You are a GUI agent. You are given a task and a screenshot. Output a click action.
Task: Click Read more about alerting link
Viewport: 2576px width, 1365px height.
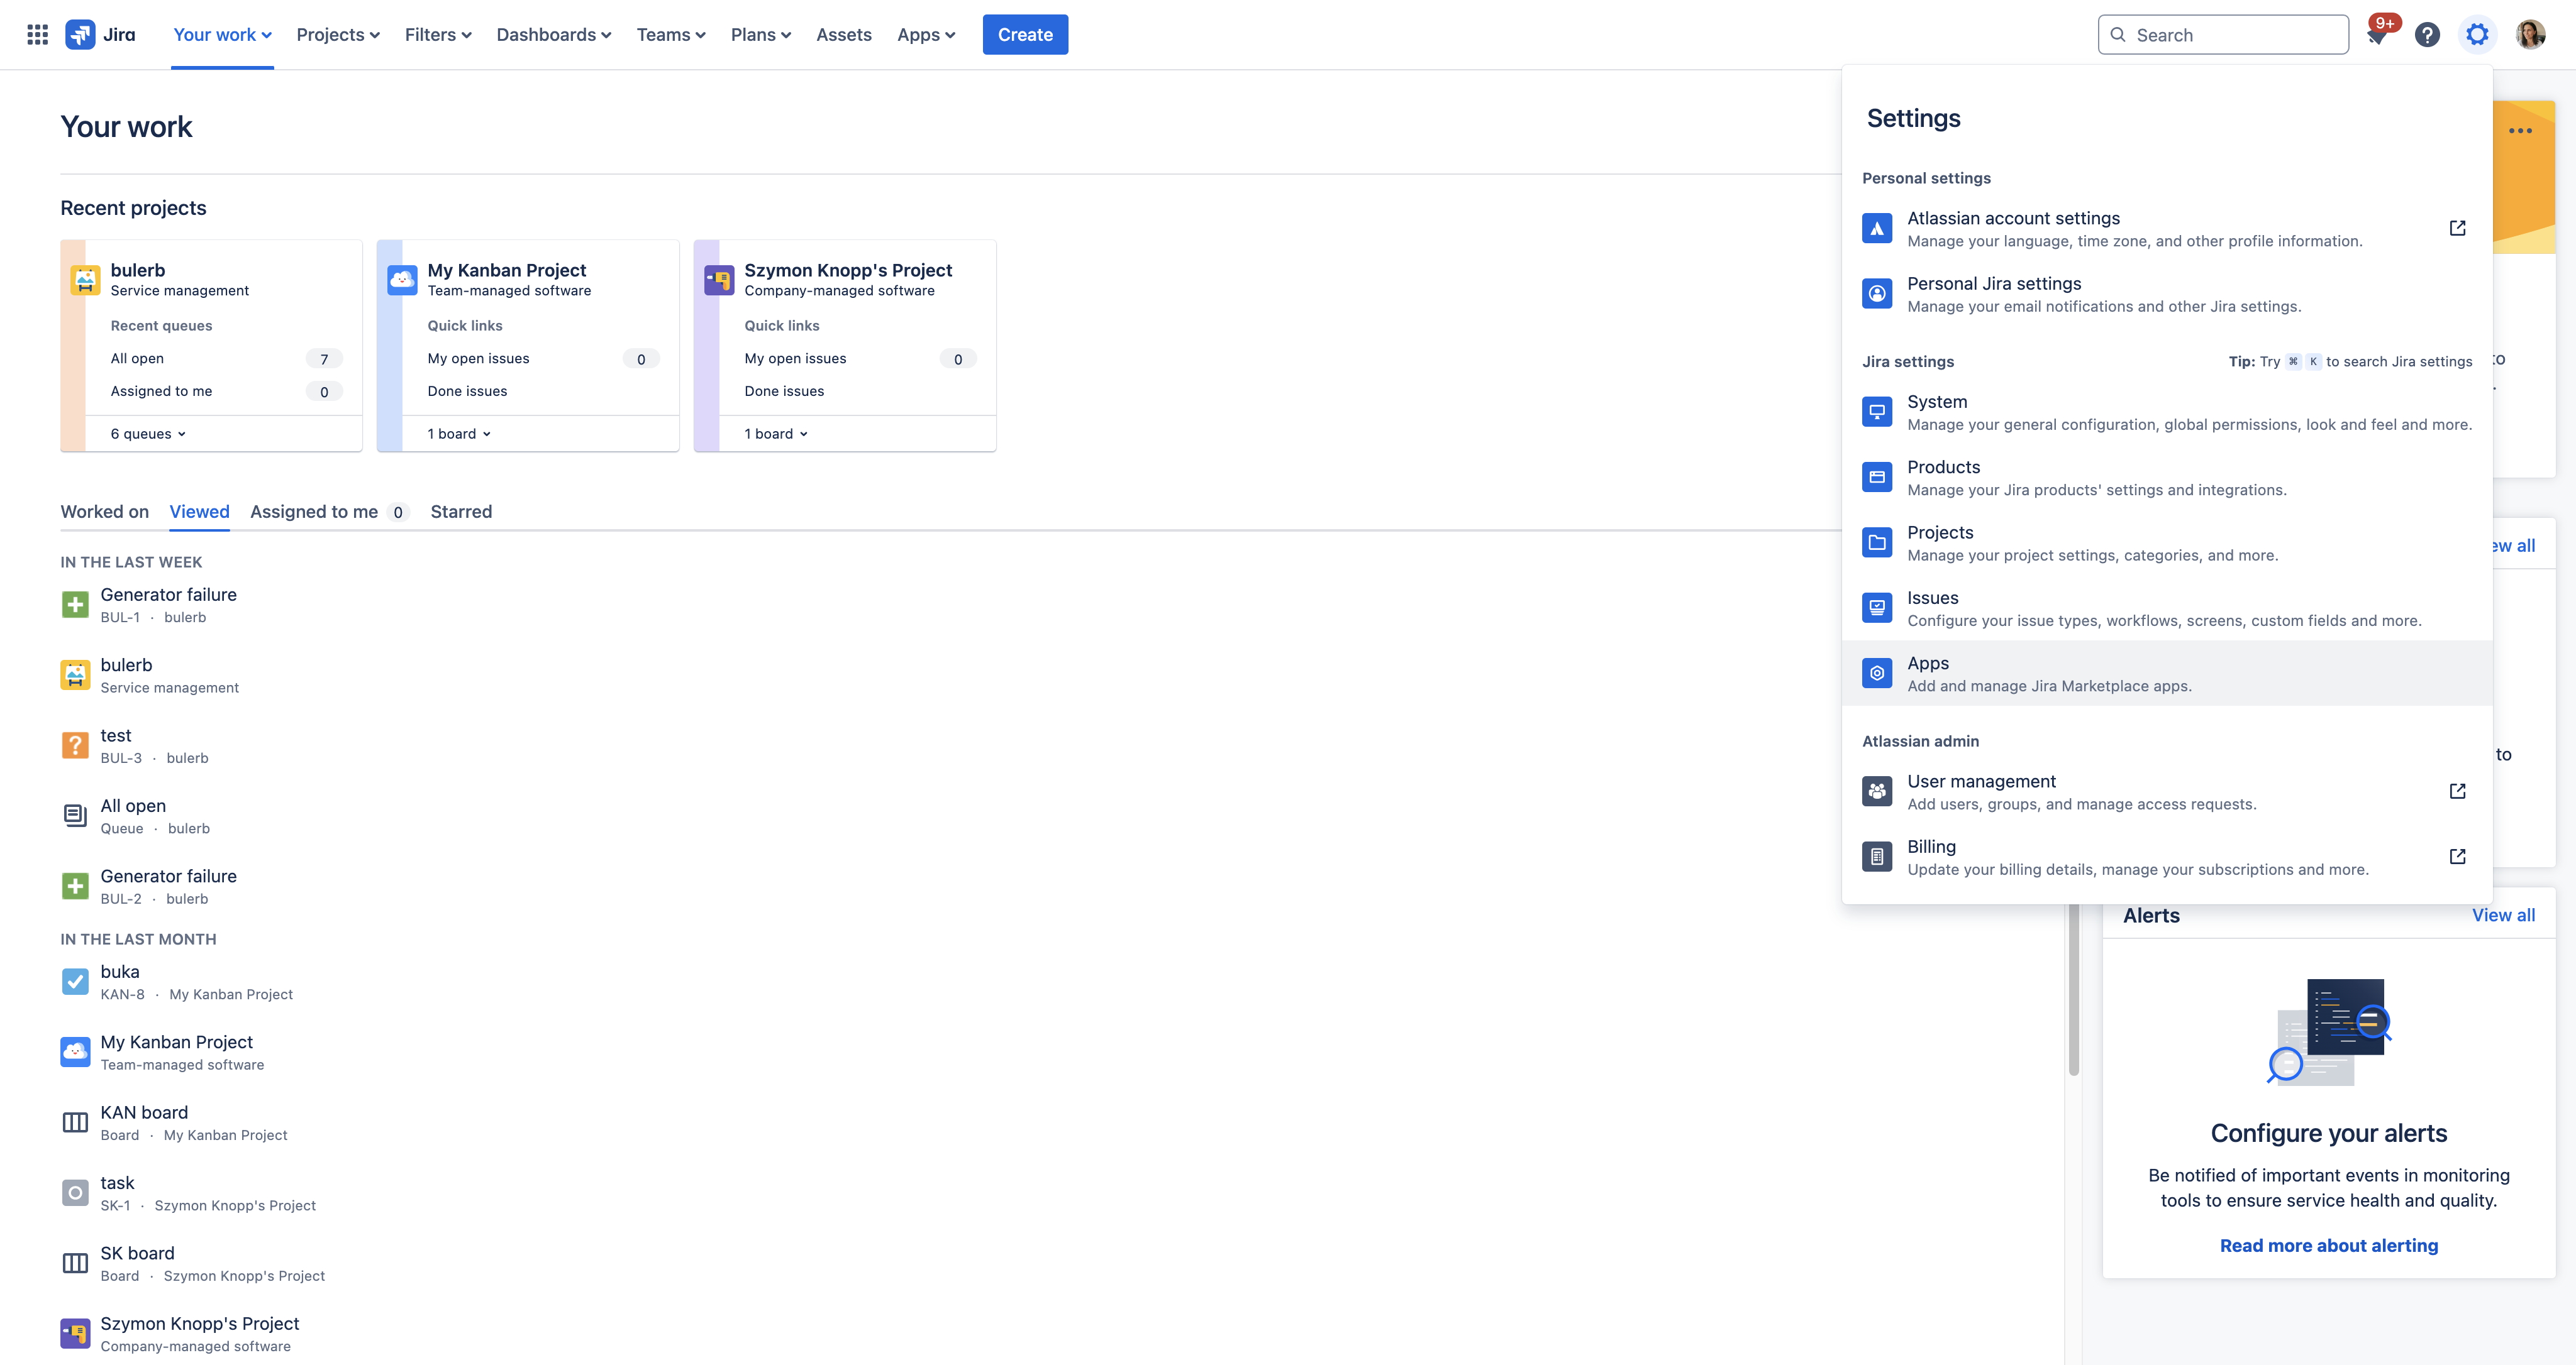click(2328, 1245)
